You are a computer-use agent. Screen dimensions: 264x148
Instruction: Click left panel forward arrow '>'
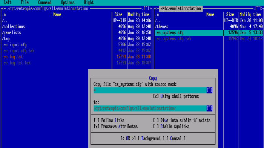point(150,8)
